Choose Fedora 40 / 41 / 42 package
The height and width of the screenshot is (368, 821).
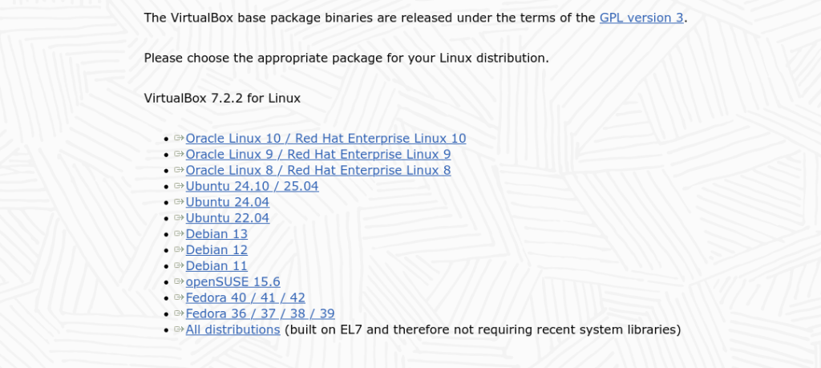point(245,298)
